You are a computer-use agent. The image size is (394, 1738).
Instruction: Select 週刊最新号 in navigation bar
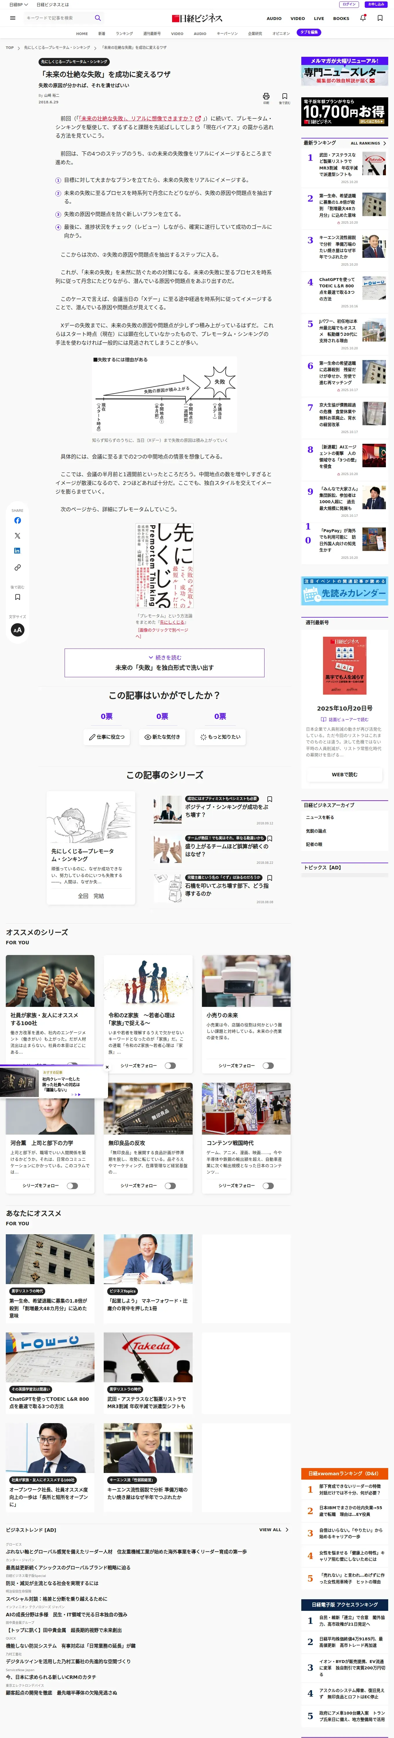click(x=152, y=33)
